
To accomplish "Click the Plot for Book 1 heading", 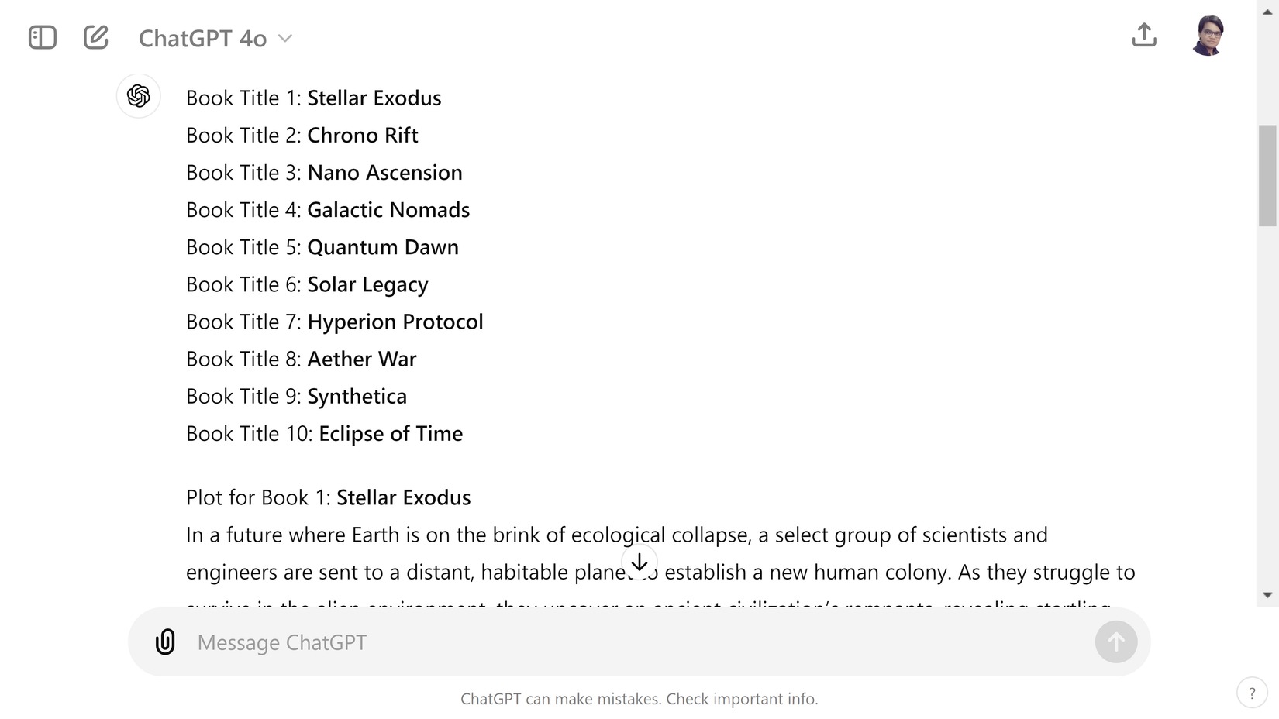I will point(329,497).
